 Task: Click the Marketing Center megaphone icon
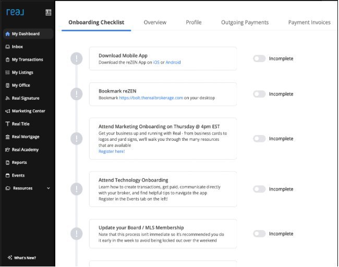(x=8, y=111)
